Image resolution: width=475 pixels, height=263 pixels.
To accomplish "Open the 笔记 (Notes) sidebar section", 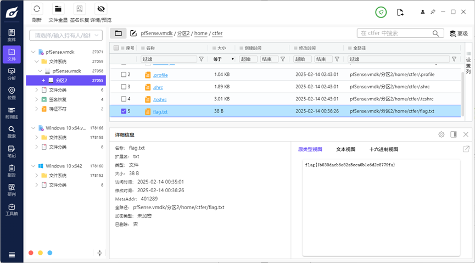I will (x=12, y=151).
